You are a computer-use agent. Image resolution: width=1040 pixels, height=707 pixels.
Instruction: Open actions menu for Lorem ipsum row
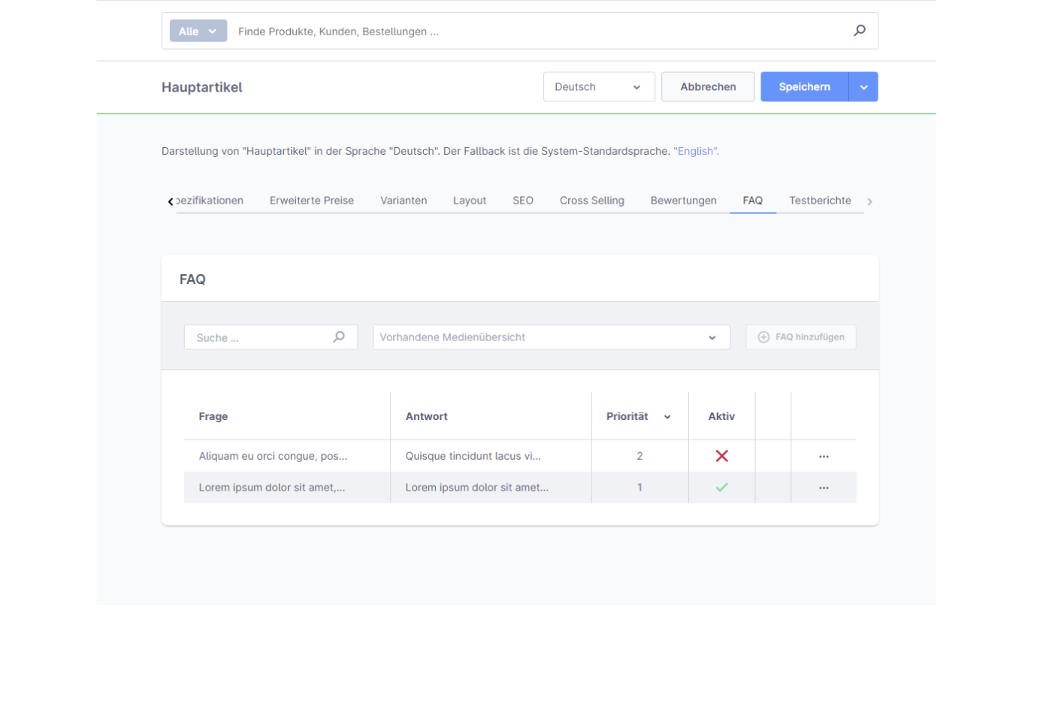coord(824,488)
